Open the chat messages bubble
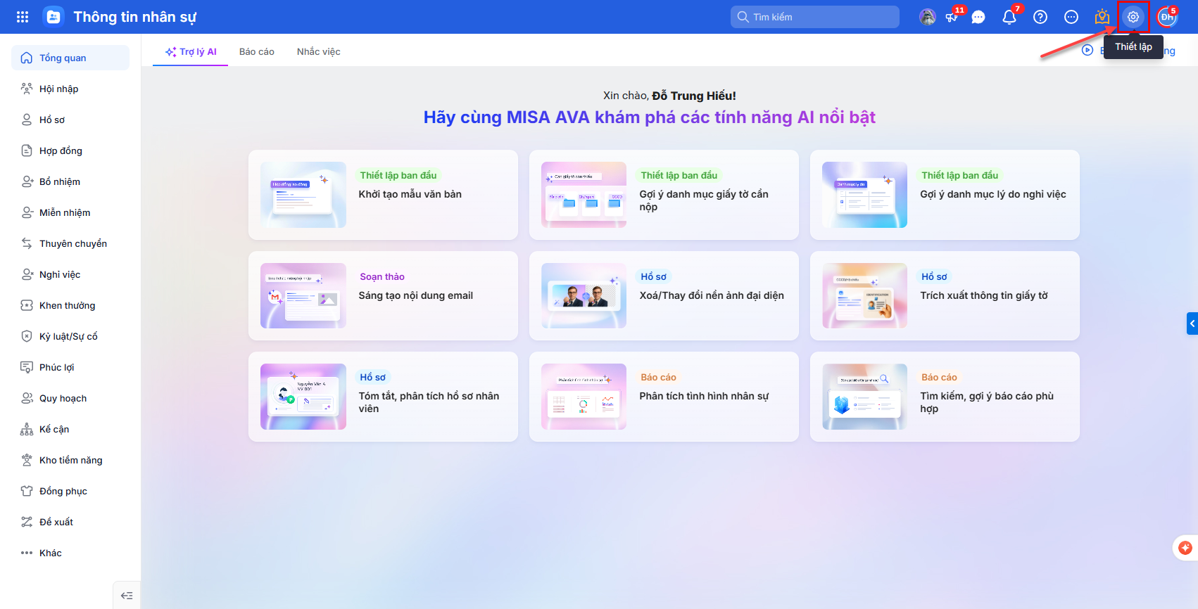 pyautogui.click(x=978, y=17)
